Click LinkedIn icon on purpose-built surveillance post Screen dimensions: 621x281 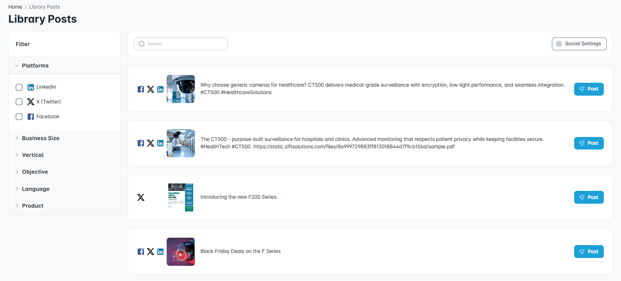click(x=160, y=143)
